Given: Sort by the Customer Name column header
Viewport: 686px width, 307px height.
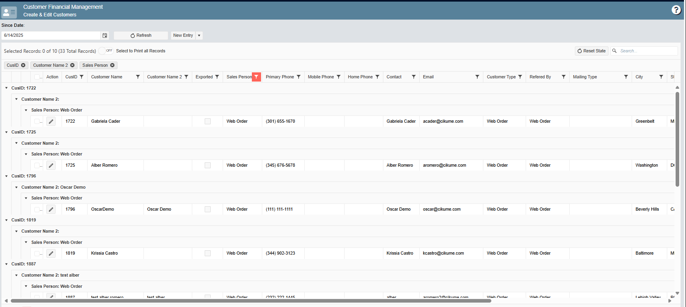Looking at the screenshot, I should coord(107,77).
